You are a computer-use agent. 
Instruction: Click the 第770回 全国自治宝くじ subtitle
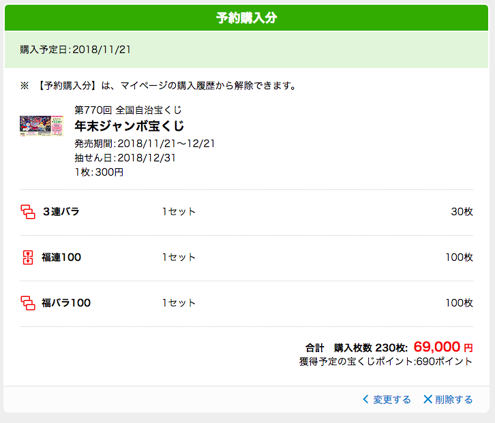(x=128, y=110)
